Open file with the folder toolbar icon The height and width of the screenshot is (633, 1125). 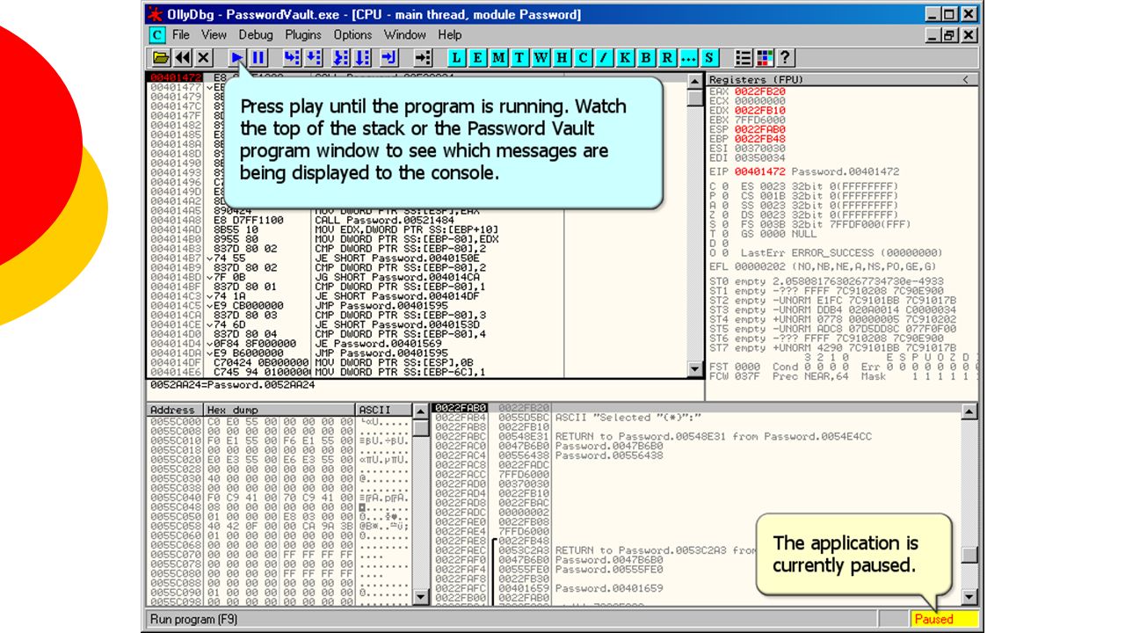[161, 58]
